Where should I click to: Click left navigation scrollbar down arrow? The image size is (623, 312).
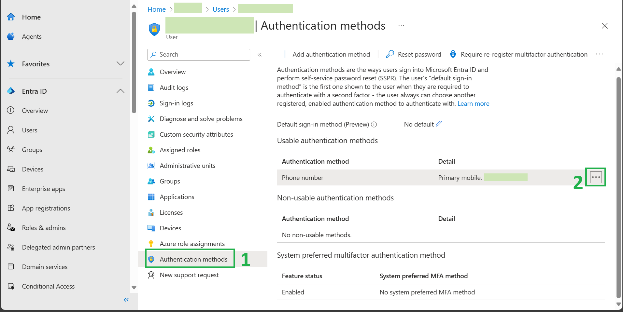coord(134,288)
